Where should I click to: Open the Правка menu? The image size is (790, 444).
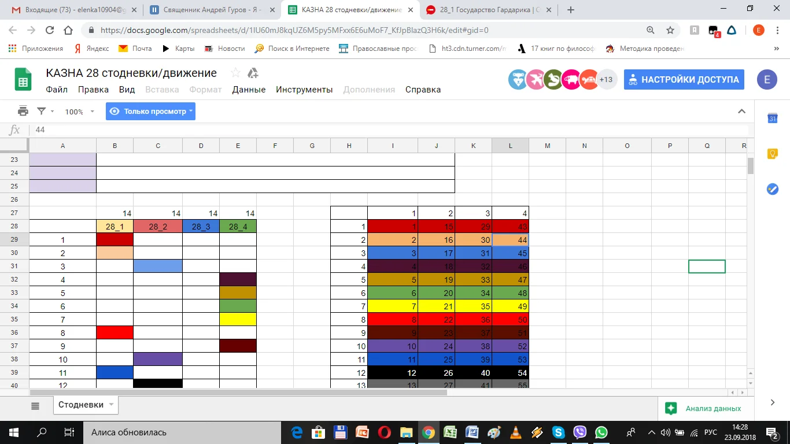[x=94, y=90]
